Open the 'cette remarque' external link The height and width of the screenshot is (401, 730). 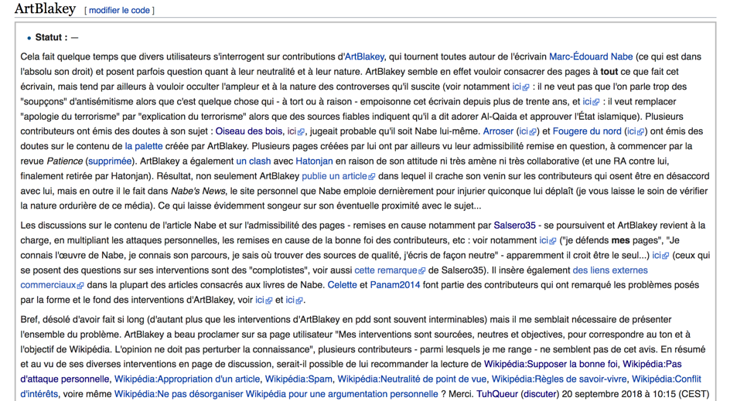(x=390, y=270)
